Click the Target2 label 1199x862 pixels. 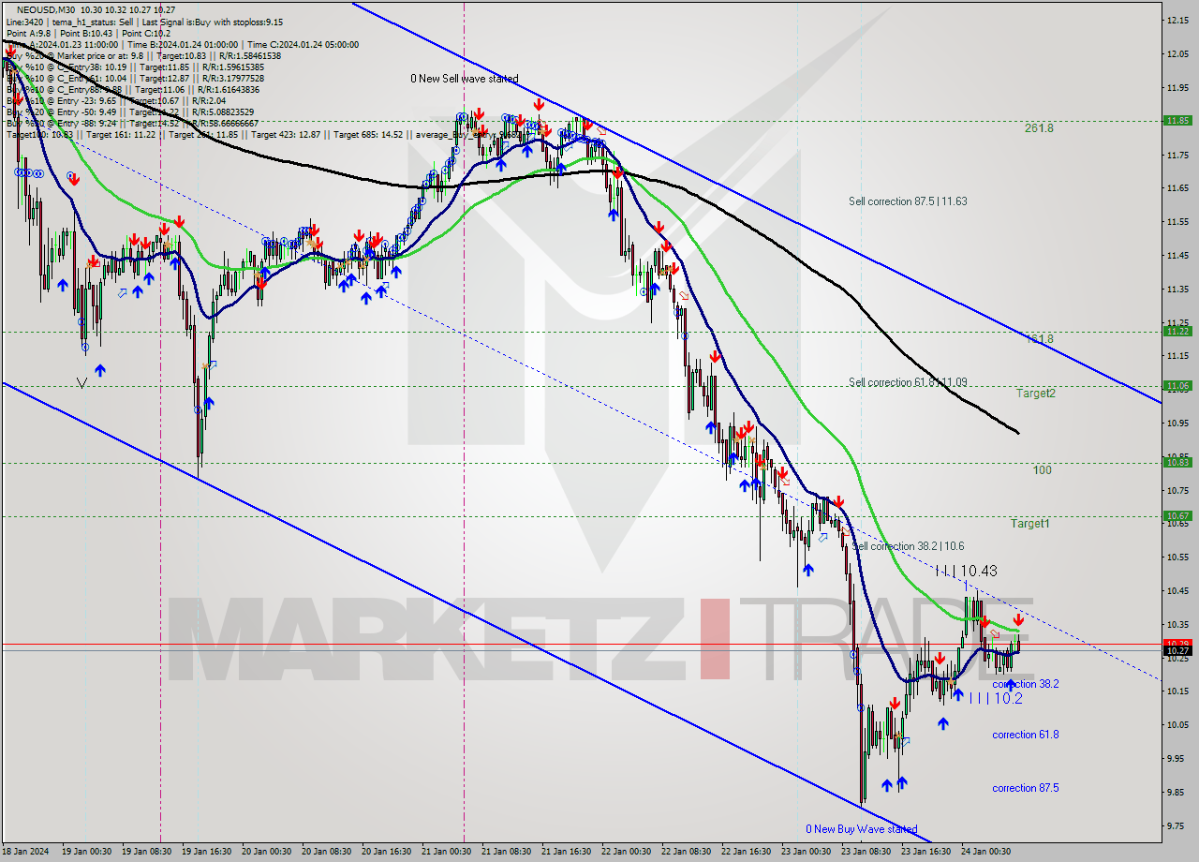click(1036, 394)
